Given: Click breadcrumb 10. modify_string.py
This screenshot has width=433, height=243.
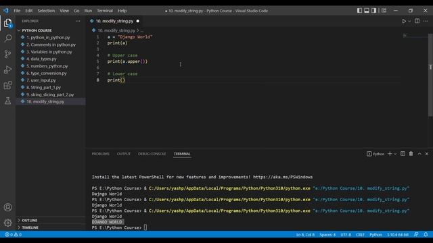Looking at the screenshot, I should (116, 30).
